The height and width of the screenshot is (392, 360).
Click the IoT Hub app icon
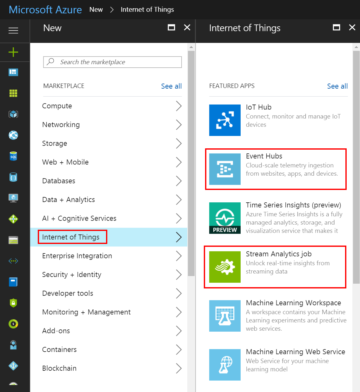click(225, 120)
